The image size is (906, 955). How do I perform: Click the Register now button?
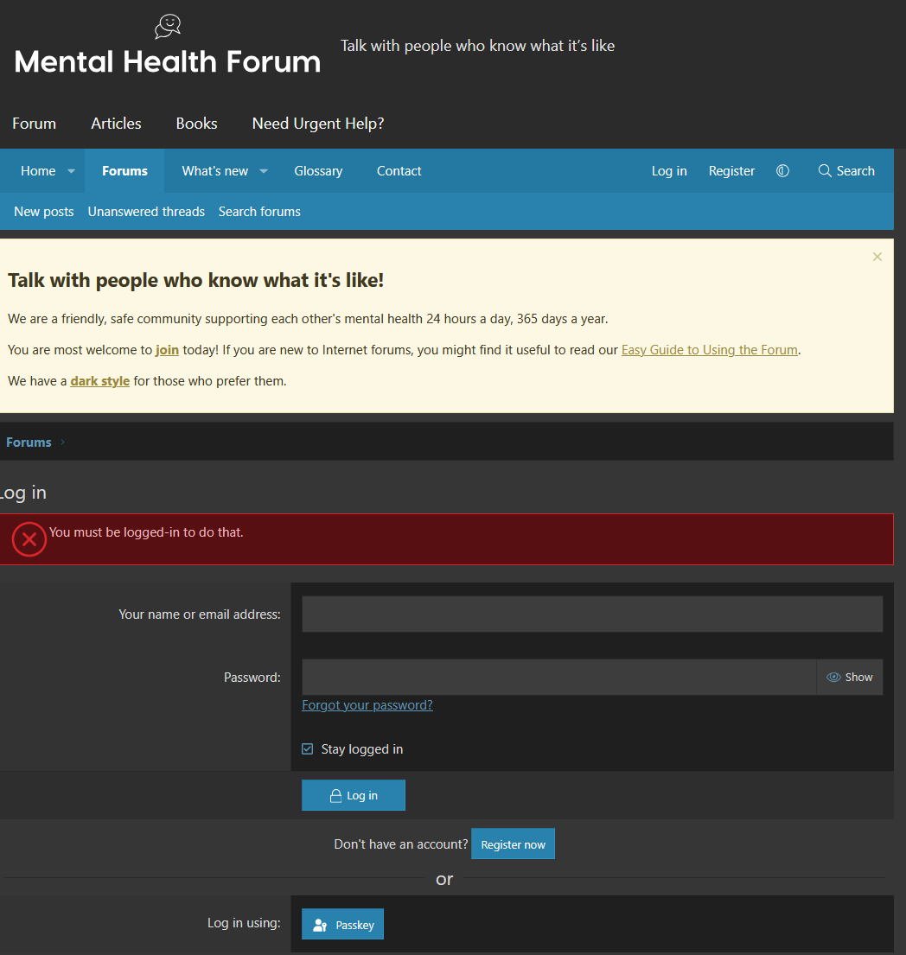[513, 844]
